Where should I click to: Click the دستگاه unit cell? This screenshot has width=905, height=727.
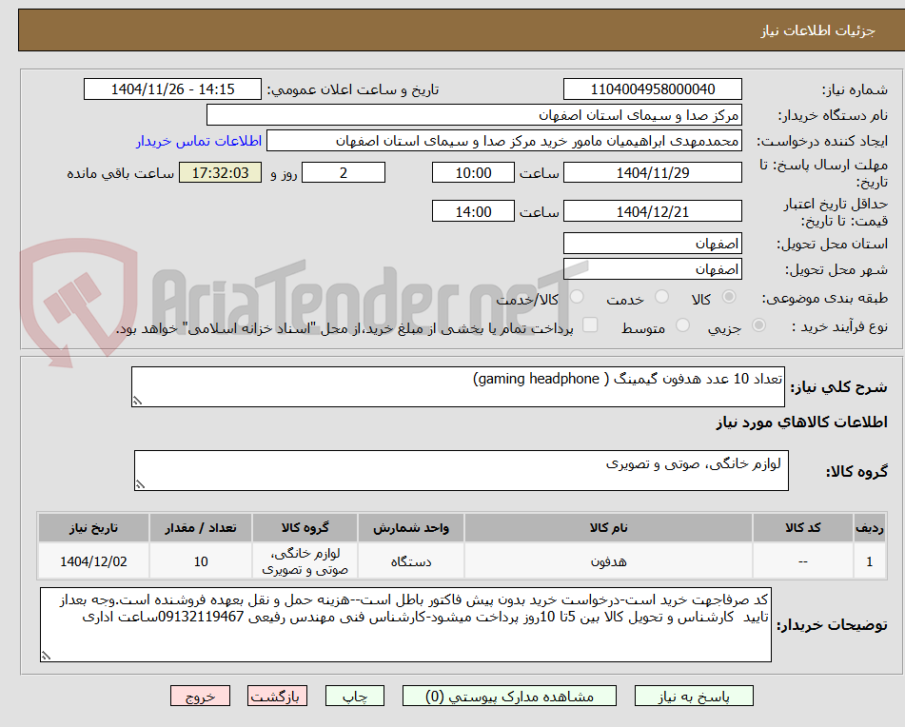tap(411, 561)
